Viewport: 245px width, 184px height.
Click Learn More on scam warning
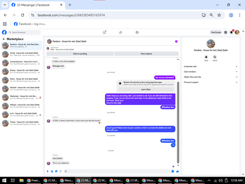[x=146, y=89]
